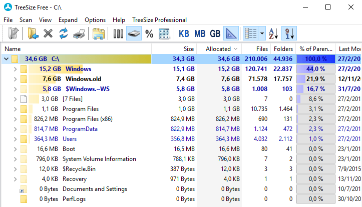The image size is (362, 207).
Task: Open the Scan menu
Action: pos(26,20)
